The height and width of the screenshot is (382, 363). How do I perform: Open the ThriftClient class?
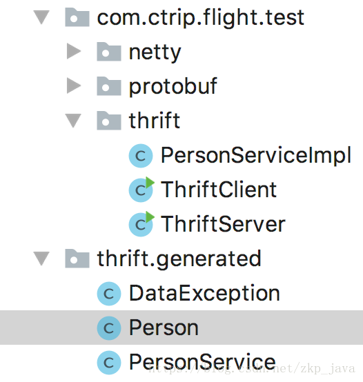coord(219,190)
